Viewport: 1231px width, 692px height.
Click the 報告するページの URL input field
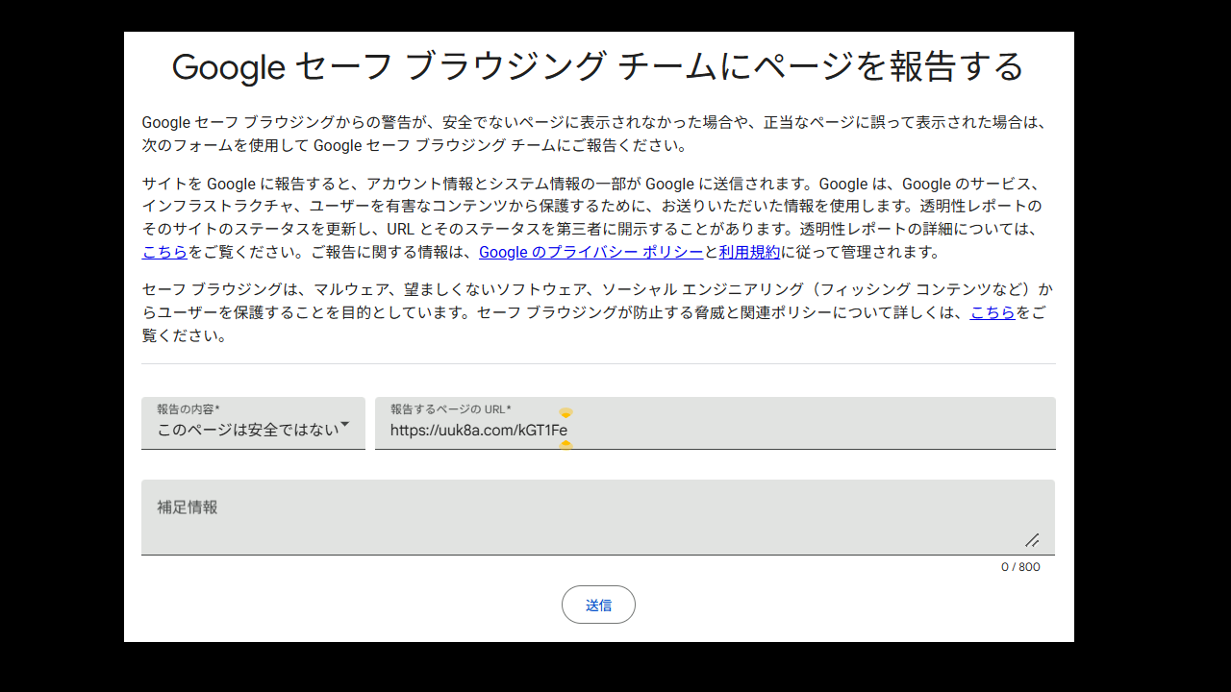click(715, 423)
